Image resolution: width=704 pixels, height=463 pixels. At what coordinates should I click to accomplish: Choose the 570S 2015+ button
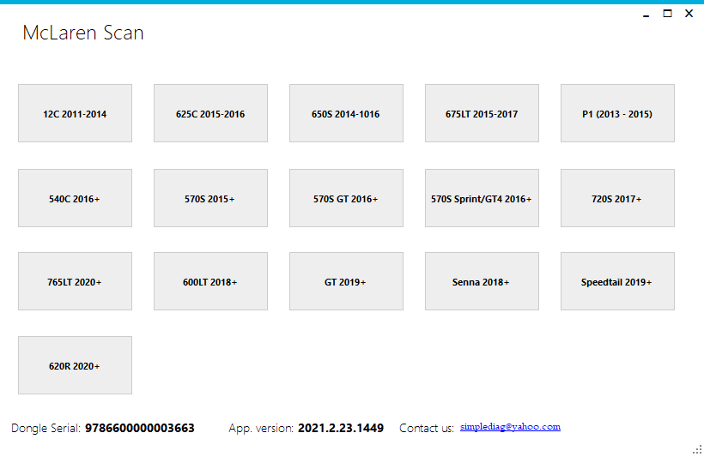pyautogui.click(x=210, y=198)
